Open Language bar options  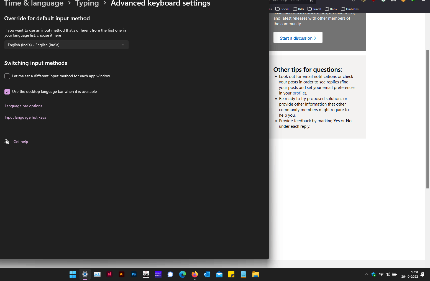[x=23, y=106]
